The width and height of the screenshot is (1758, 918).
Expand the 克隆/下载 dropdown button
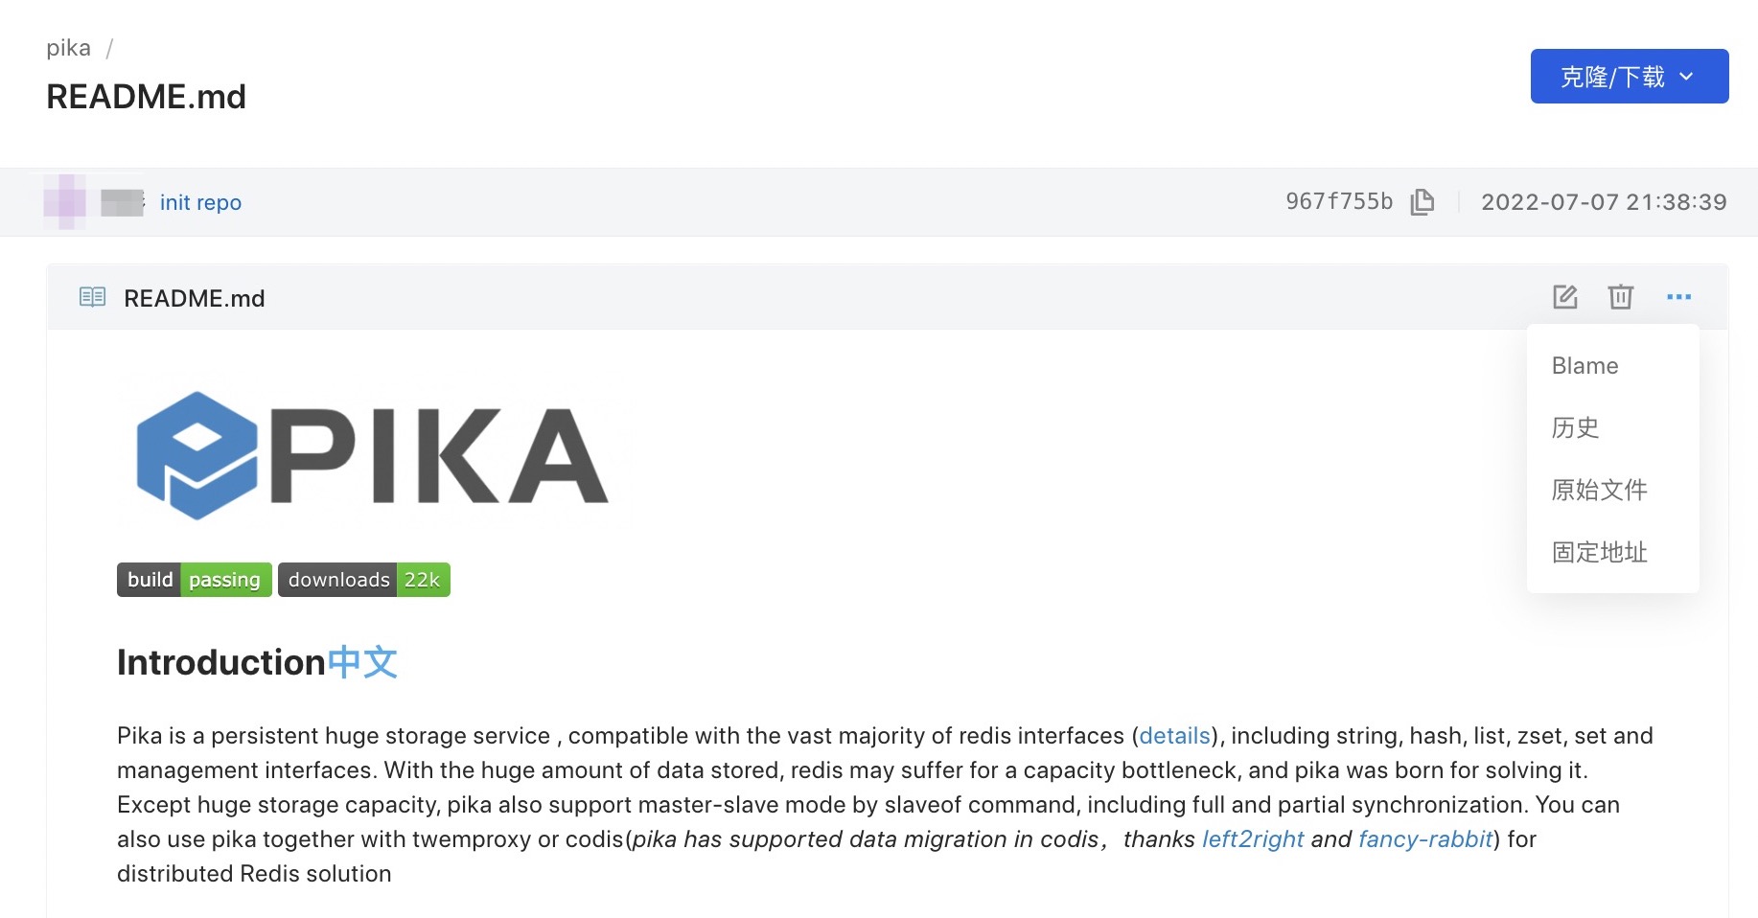(1629, 77)
